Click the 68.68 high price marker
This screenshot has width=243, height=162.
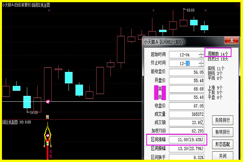point(190,10)
